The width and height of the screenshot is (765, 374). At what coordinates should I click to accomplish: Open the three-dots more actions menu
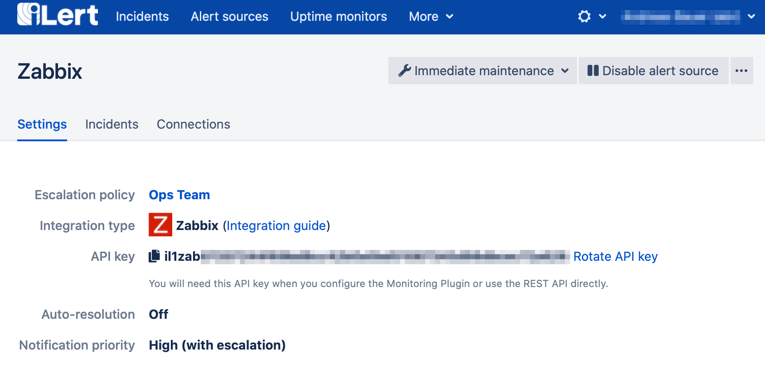click(x=741, y=71)
